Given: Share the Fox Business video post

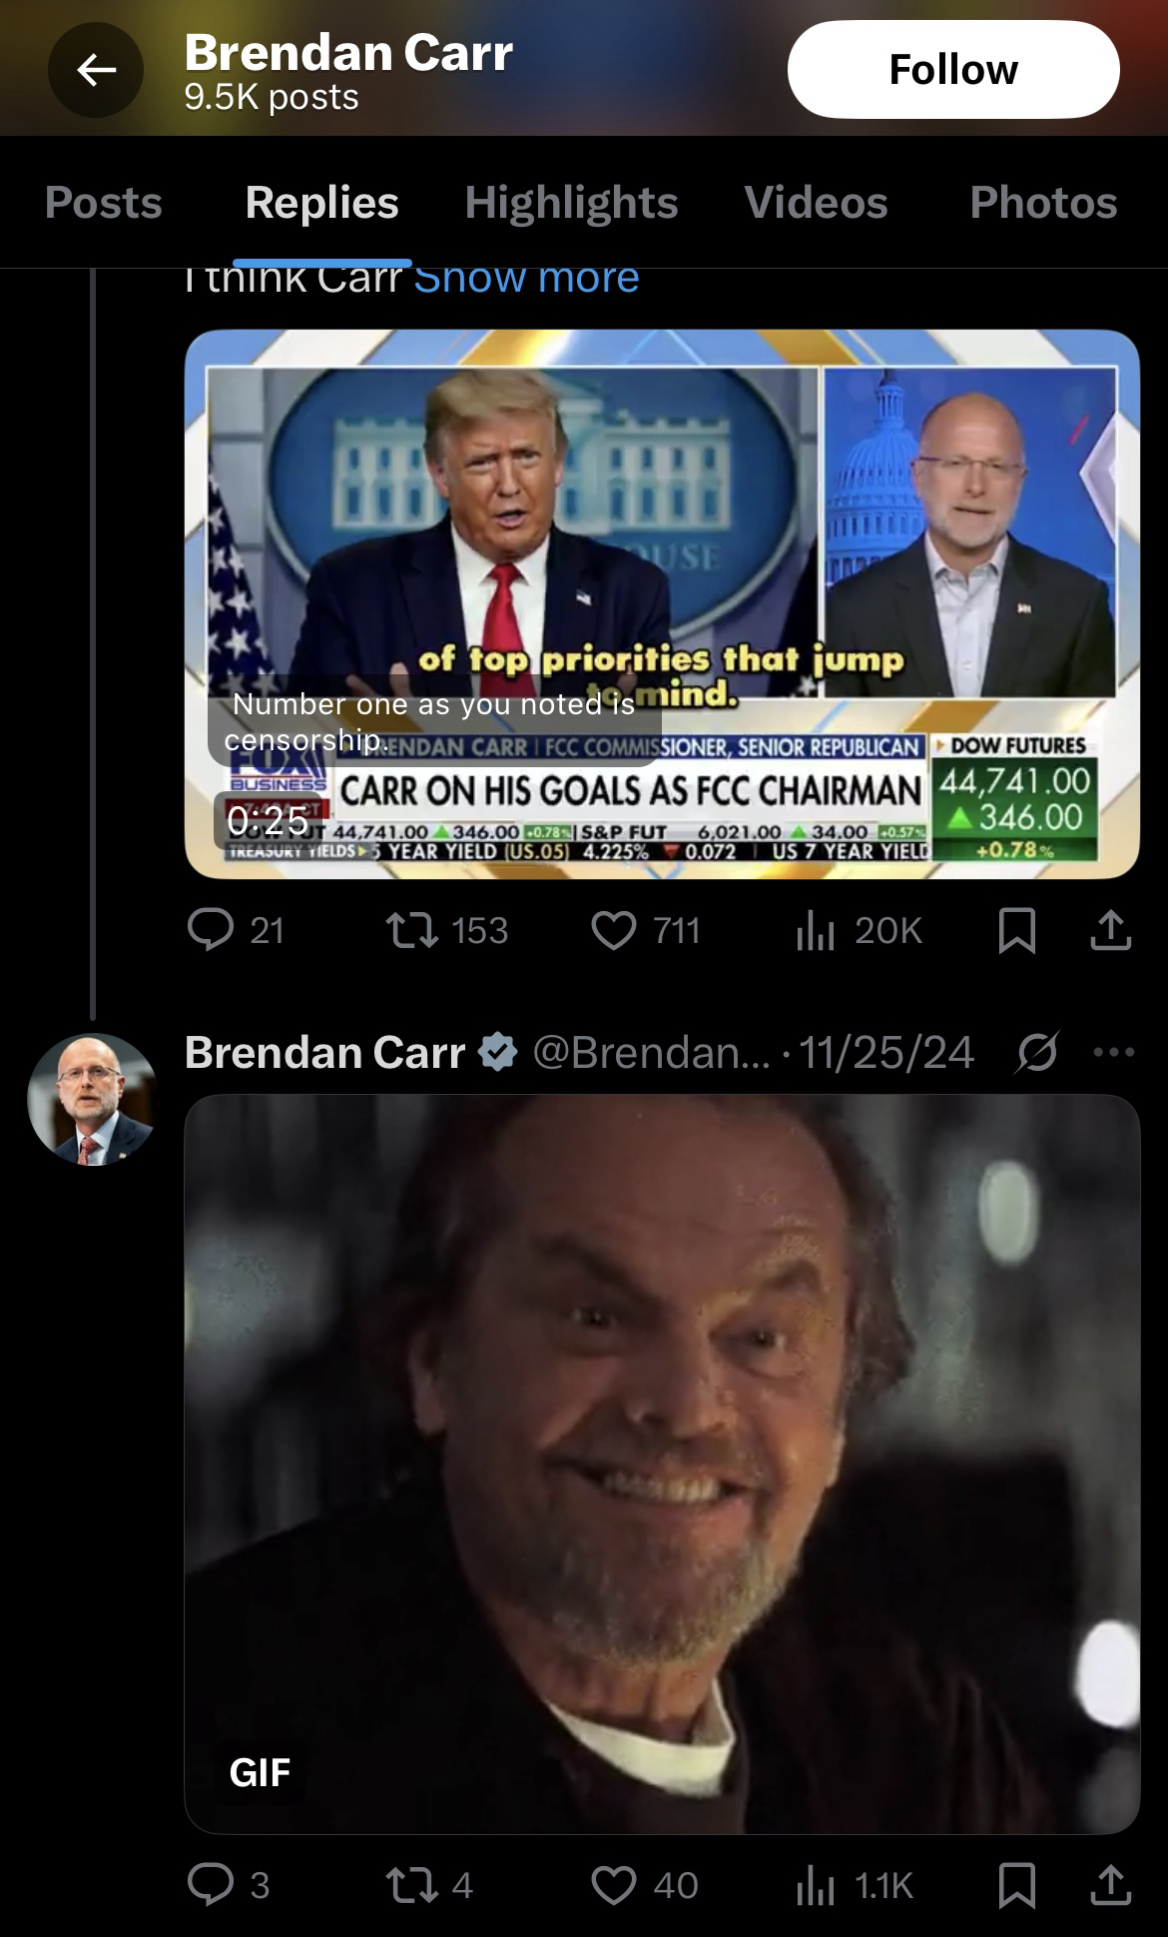Looking at the screenshot, I should point(1110,930).
